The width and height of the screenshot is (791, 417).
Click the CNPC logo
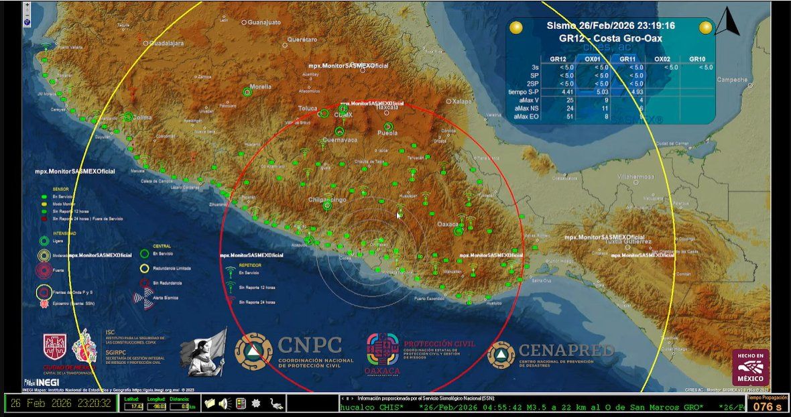point(294,352)
